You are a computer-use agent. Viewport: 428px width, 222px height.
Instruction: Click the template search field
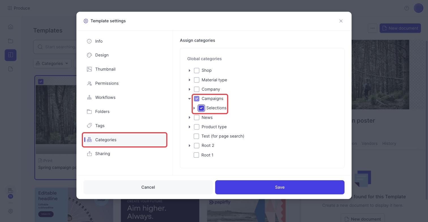pos(55,47)
